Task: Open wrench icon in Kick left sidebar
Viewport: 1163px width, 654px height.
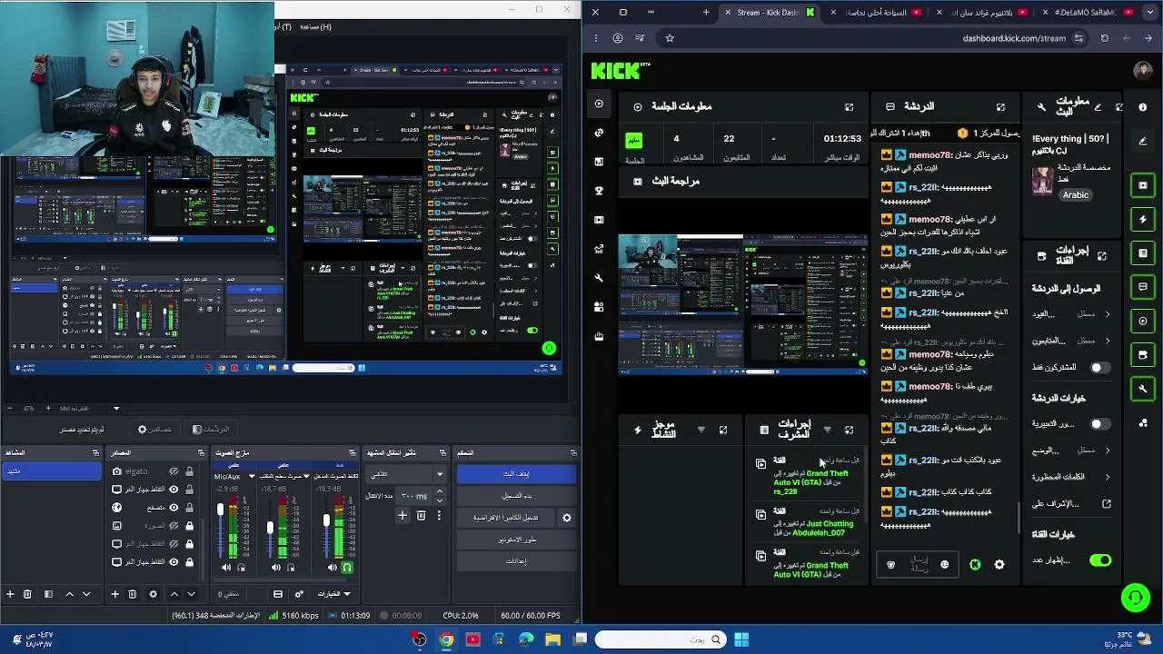Action: click(x=599, y=278)
